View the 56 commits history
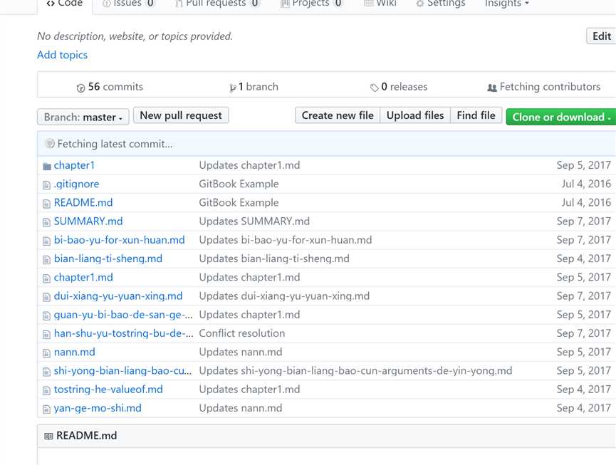This screenshot has width=616, height=465. (x=110, y=87)
